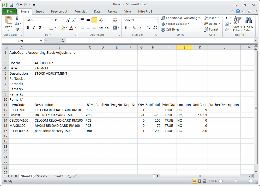Viewport: 260px width, 186px height.
Task: Select the Format Painter brush
Action: click(x=17, y=29)
